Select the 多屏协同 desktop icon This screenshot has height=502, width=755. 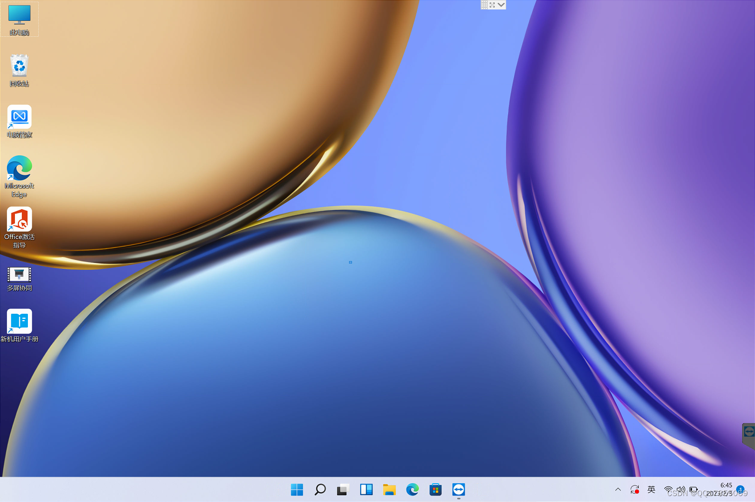[x=19, y=278]
